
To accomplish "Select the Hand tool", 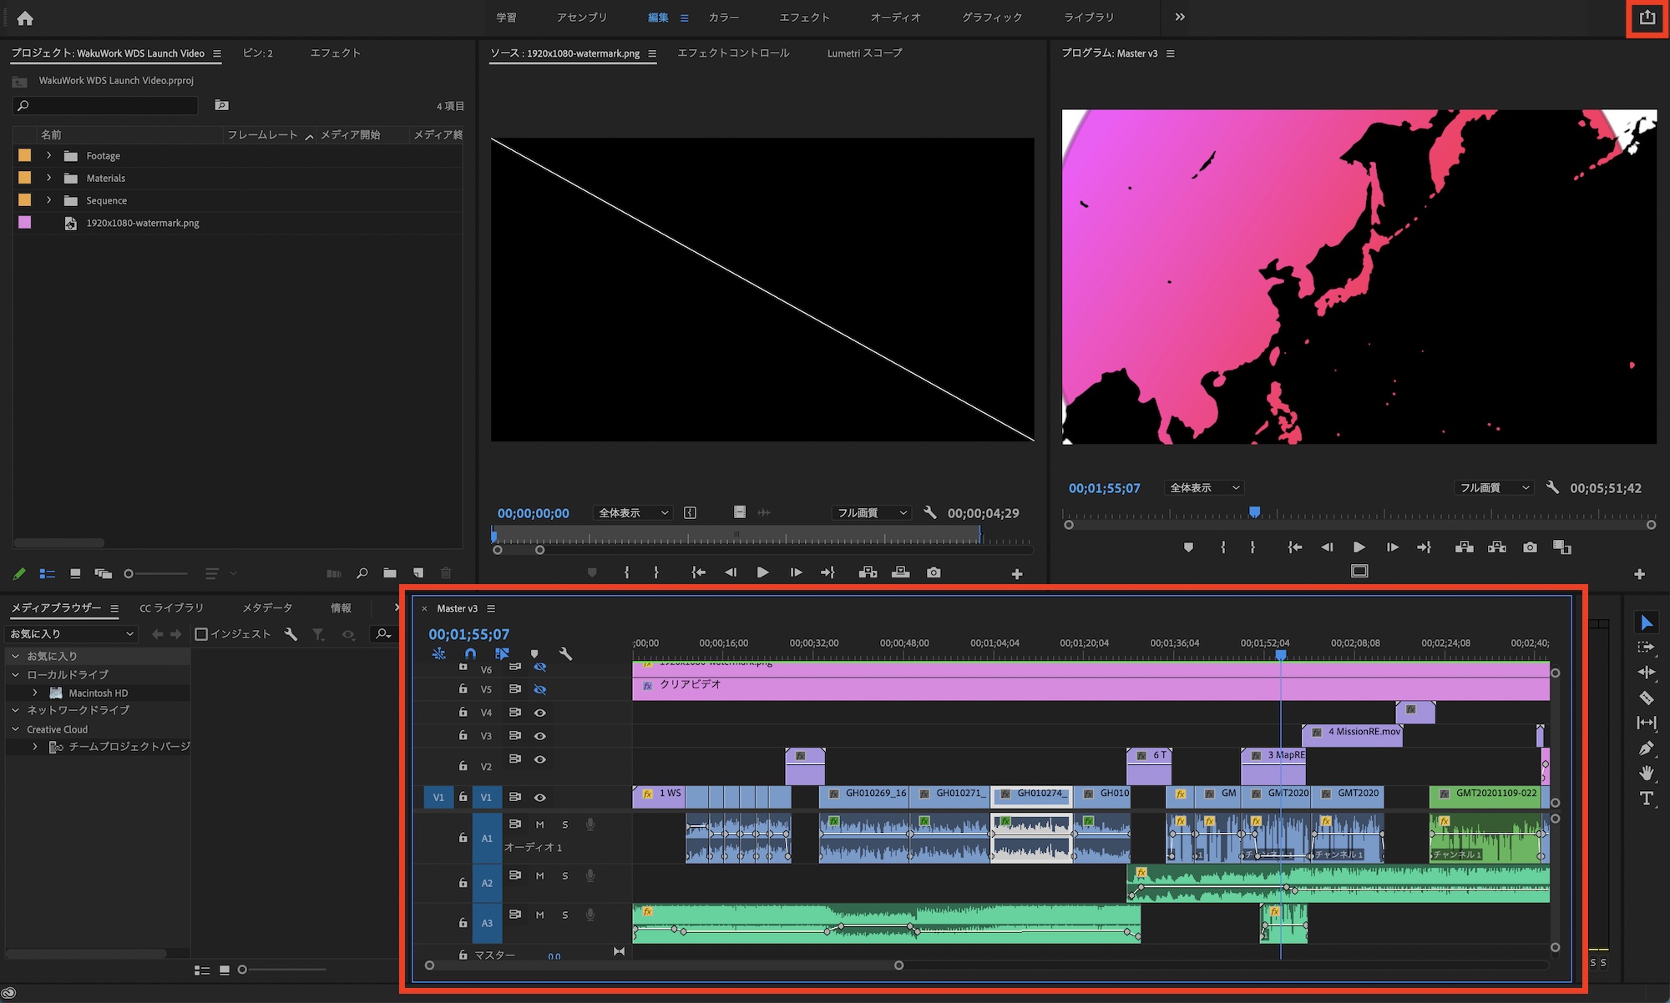I will pos(1646,773).
